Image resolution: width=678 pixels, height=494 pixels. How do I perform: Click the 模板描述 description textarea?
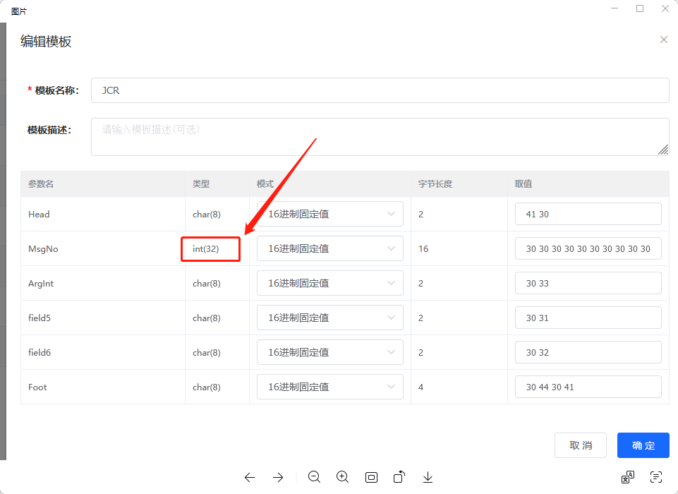[380, 135]
